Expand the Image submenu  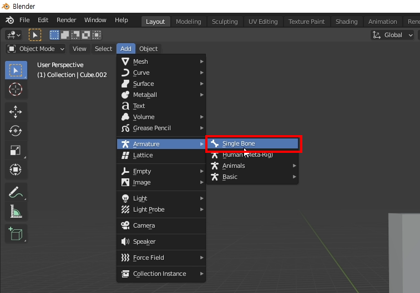pyautogui.click(x=161, y=182)
